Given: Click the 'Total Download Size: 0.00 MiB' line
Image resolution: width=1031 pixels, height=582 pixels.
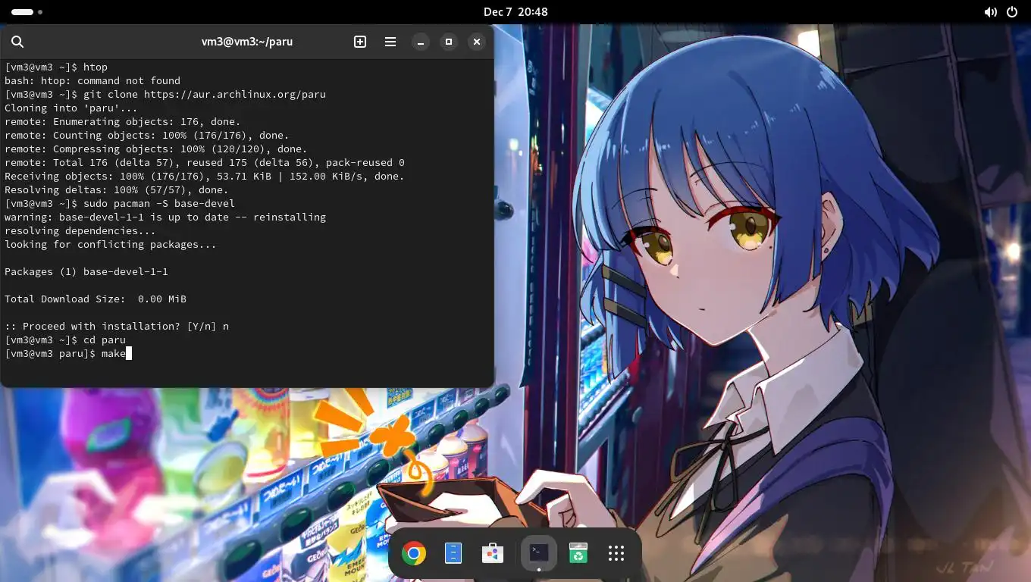Looking at the screenshot, I should click(x=96, y=299).
